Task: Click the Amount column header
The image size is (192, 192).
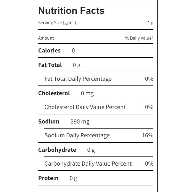Action: click(46, 38)
